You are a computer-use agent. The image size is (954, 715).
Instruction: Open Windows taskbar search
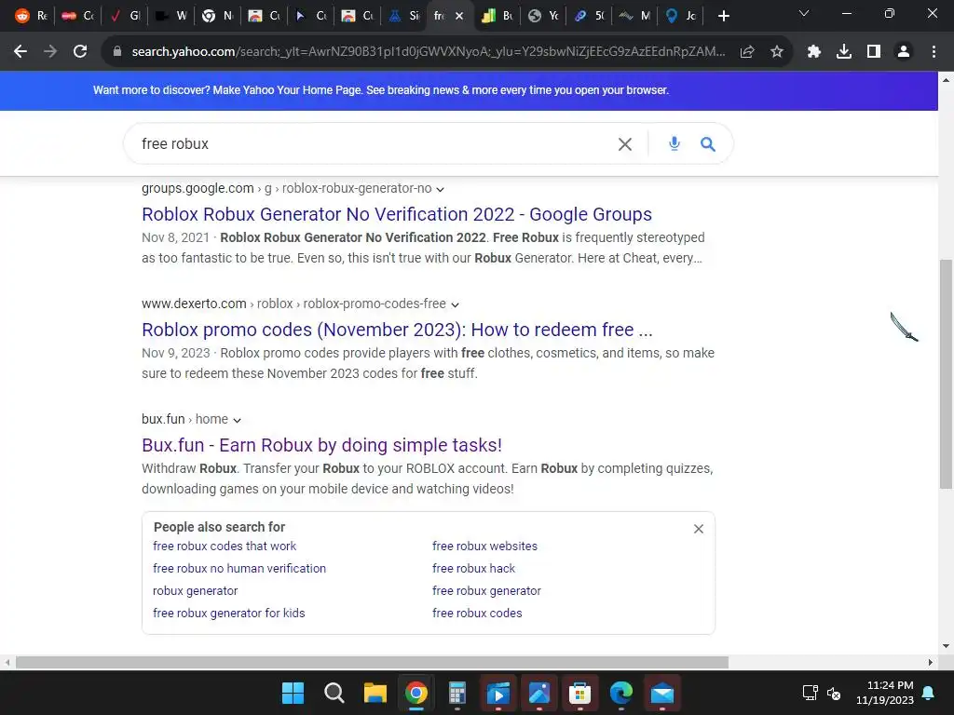334,693
